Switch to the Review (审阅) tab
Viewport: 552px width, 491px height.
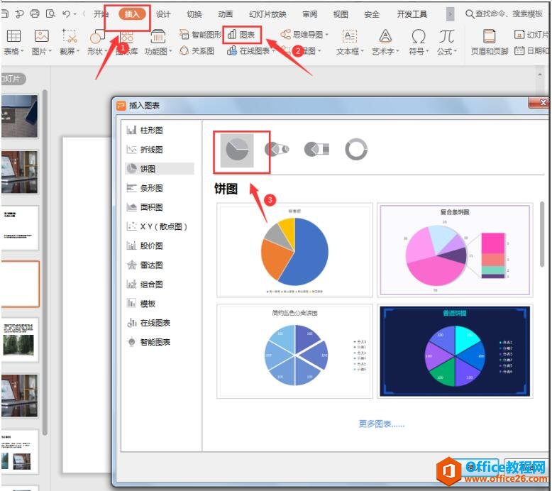[310, 14]
